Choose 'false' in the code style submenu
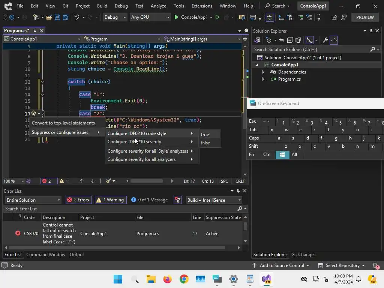 [x=210, y=143]
